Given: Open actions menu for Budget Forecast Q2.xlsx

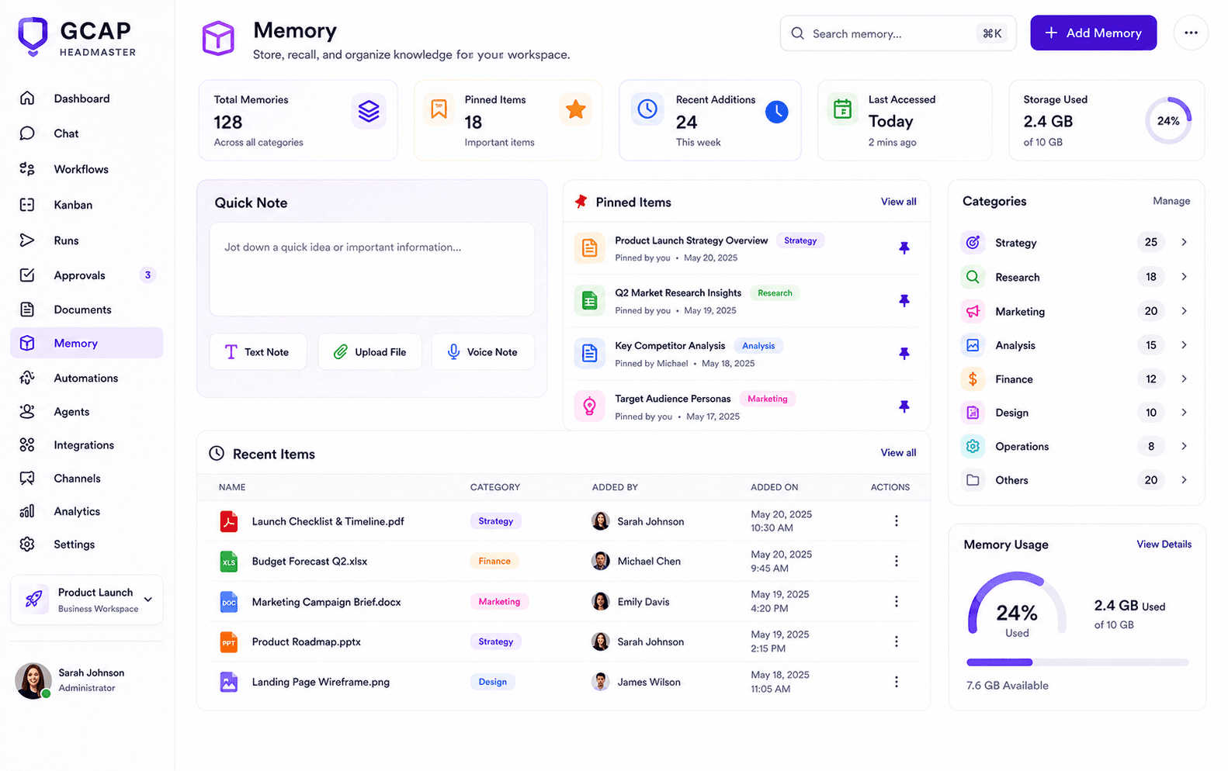Looking at the screenshot, I should click(896, 561).
